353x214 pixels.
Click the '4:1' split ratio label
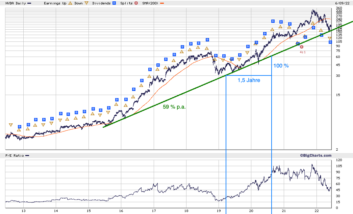click(303, 52)
